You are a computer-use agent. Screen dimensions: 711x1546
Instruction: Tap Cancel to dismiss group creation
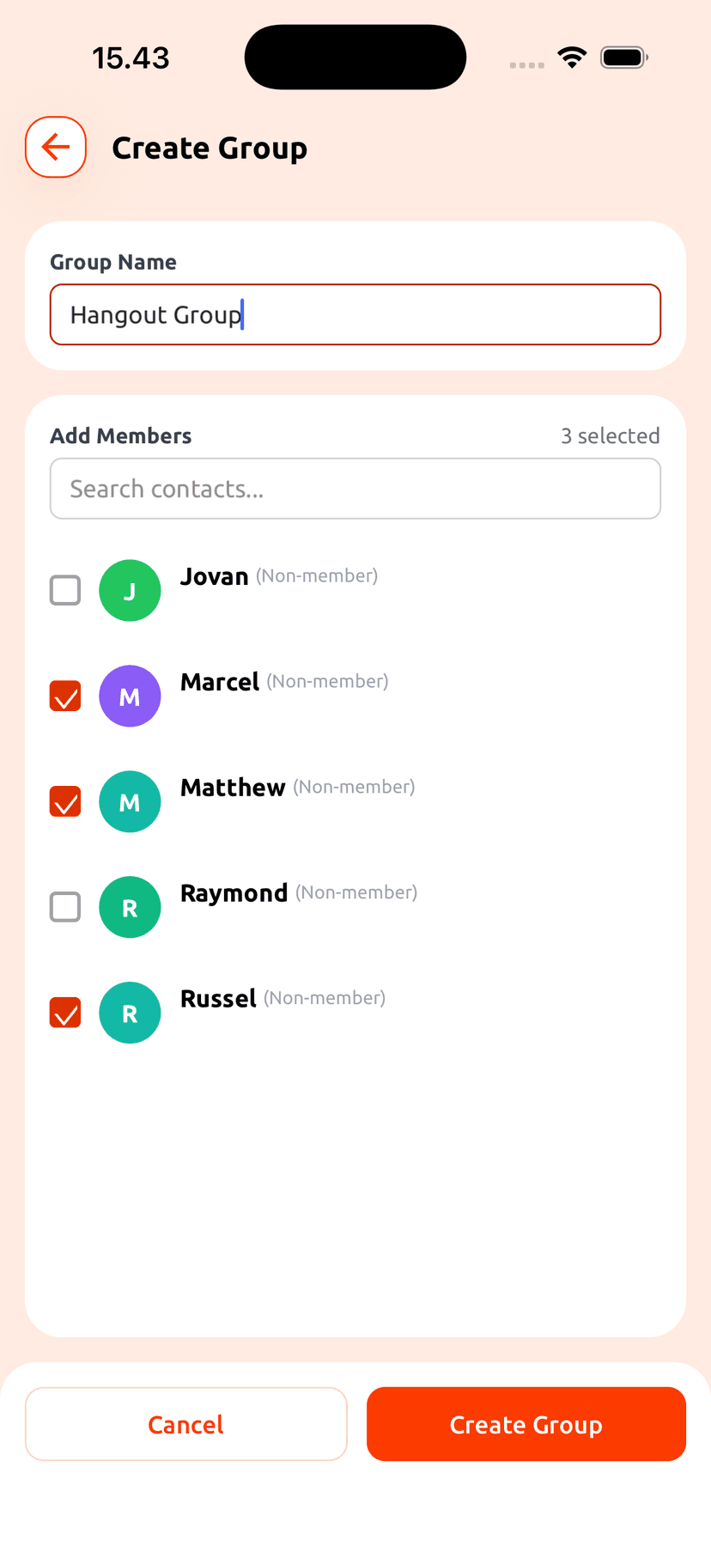186,1423
